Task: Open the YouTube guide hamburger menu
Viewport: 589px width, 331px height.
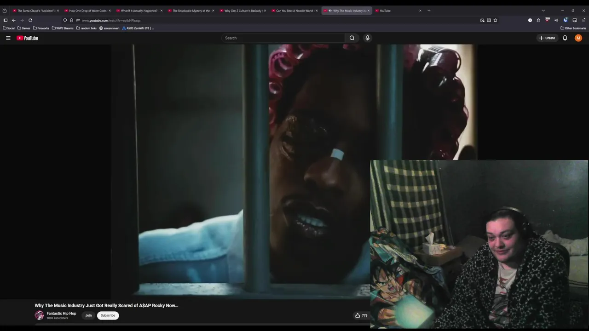Action: coord(8,38)
